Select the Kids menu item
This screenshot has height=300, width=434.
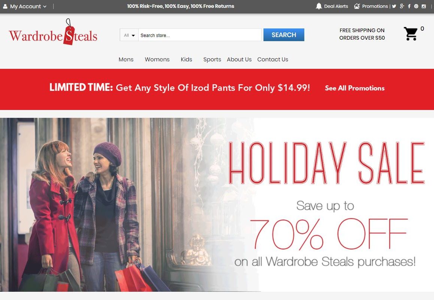(x=186, y=59)
